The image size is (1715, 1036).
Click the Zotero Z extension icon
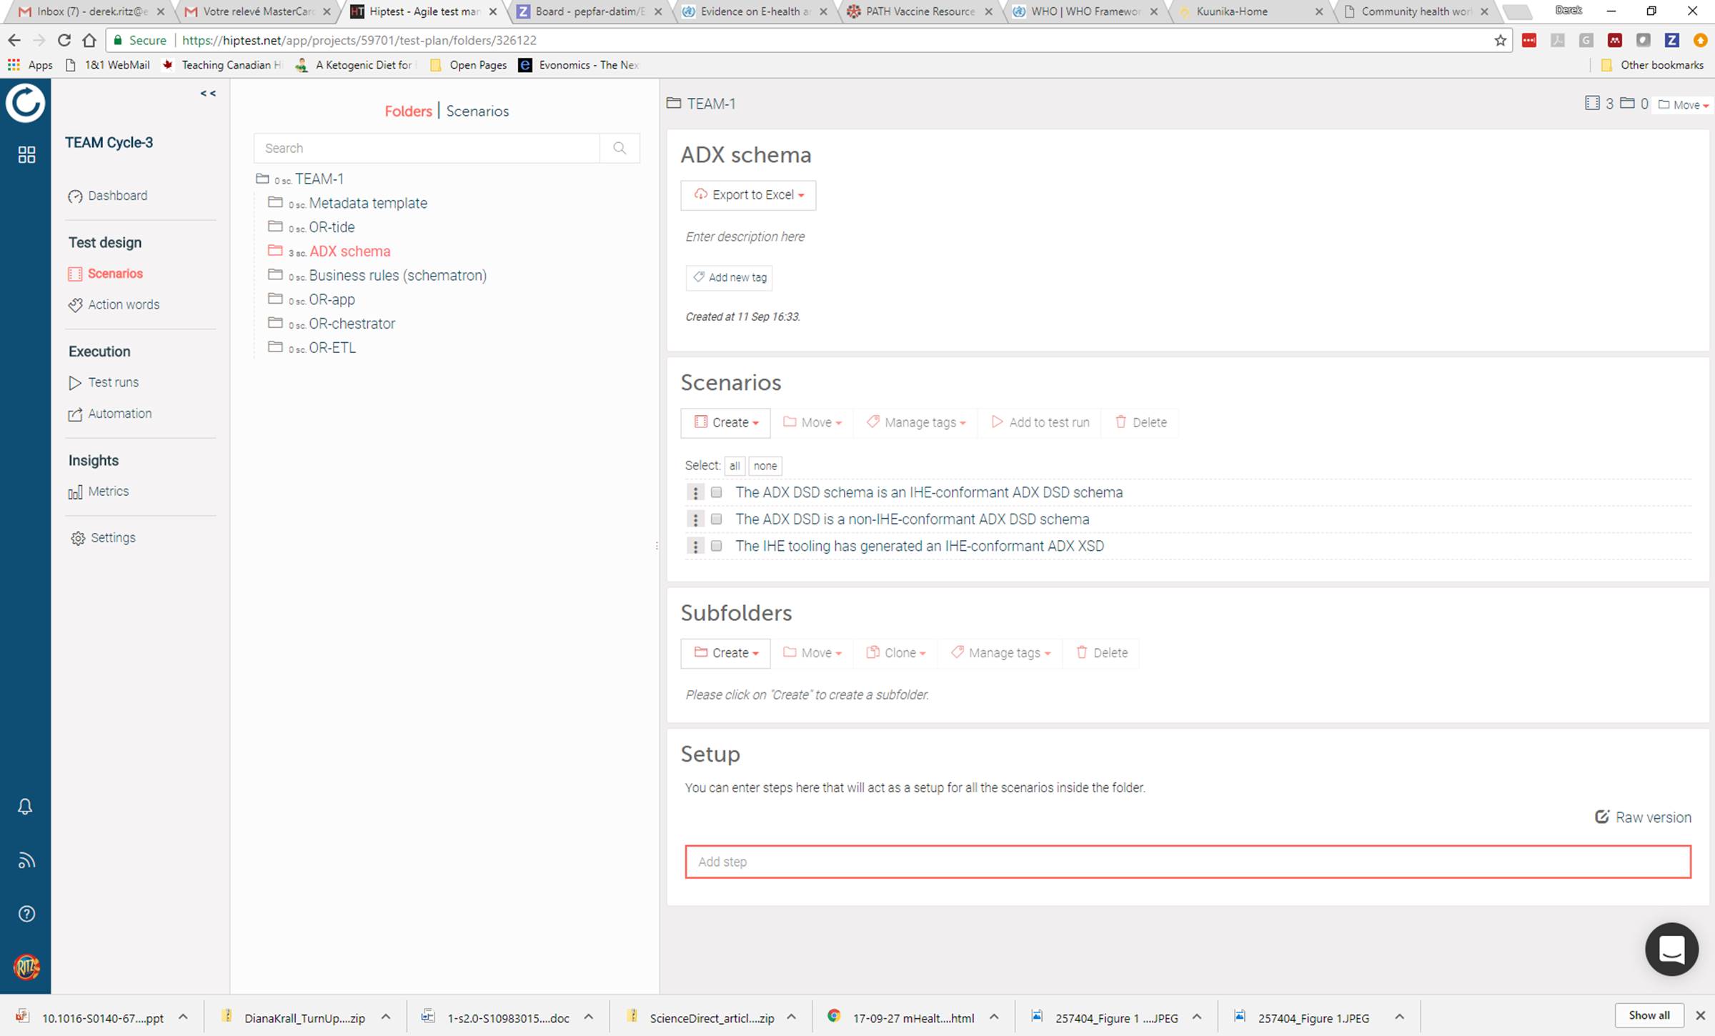(x=1671, y=40)
